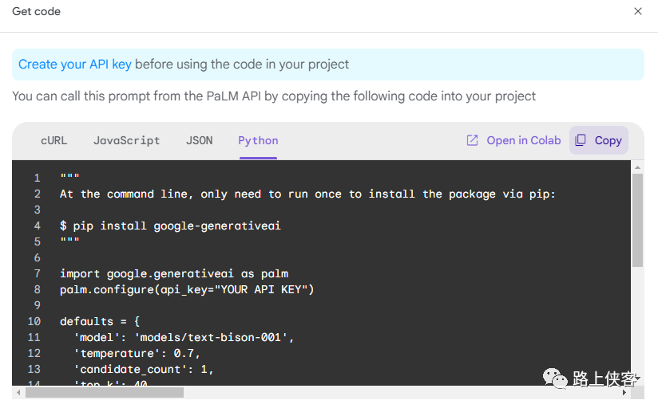This screenshot has height=408, width=658.
Task: Switch to the cURL tab
Action: pyautogui.click(x=54, y=140)
